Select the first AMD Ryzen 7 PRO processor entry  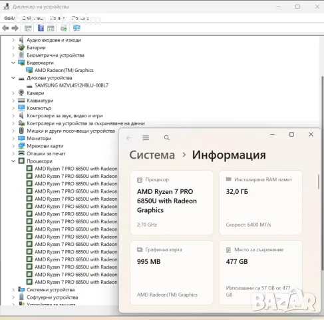coord(76,169)
